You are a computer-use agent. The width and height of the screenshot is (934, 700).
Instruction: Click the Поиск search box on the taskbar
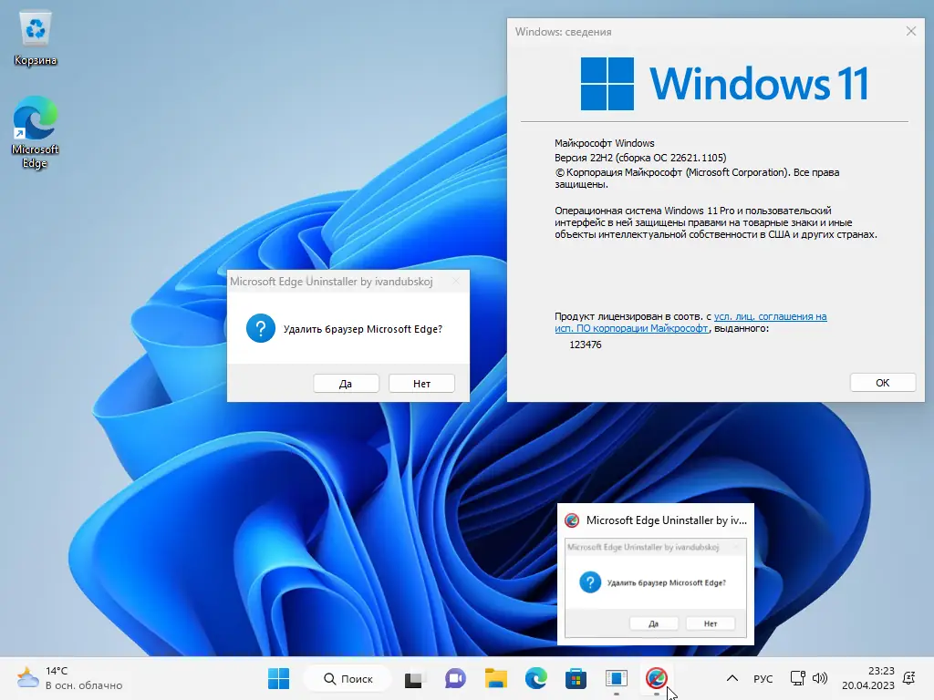[x=348, y=678]
